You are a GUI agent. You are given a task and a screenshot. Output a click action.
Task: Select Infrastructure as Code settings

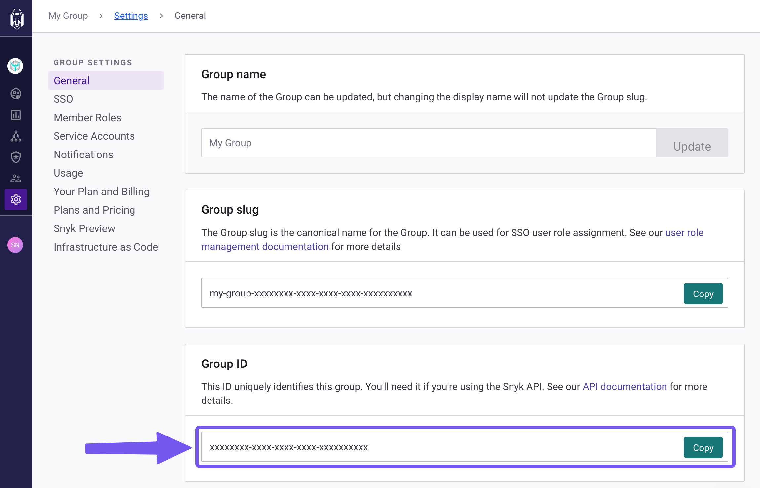click(106, 247)
